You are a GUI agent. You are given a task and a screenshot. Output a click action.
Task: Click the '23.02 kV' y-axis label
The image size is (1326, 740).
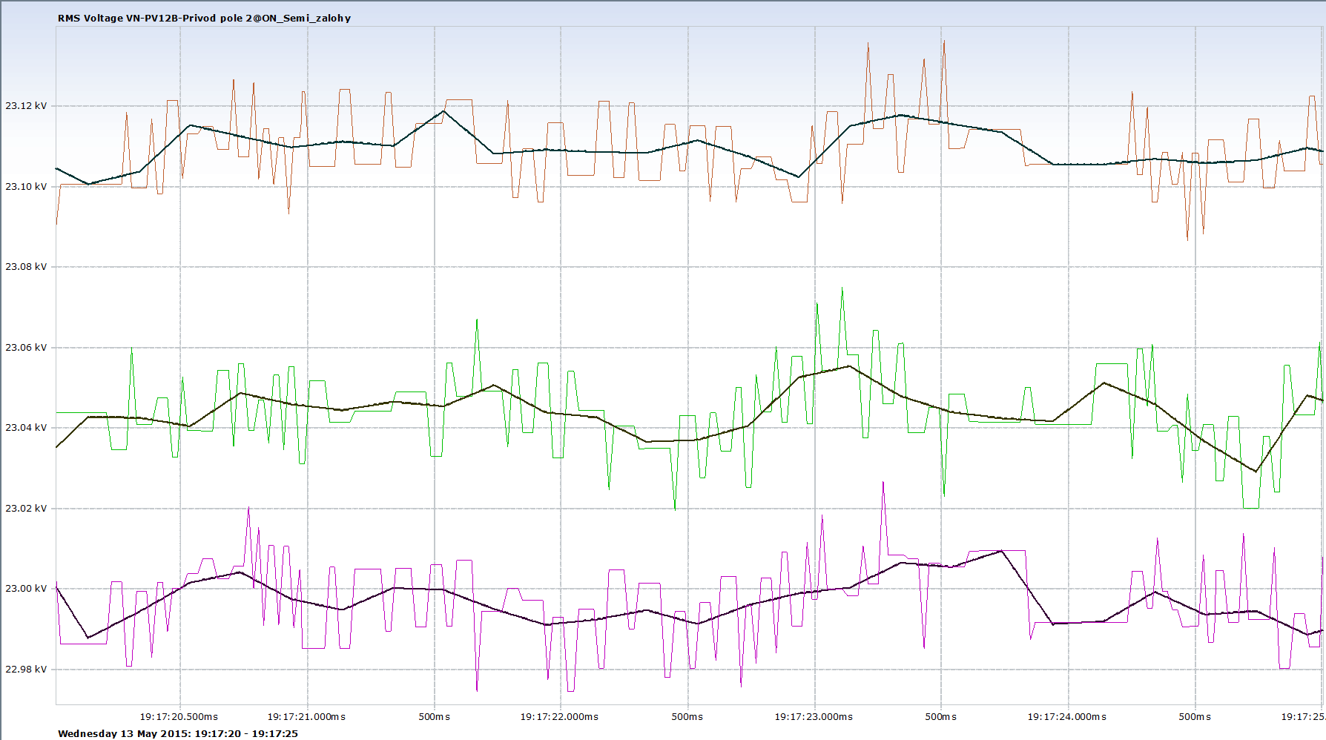(x=26, y=508)
